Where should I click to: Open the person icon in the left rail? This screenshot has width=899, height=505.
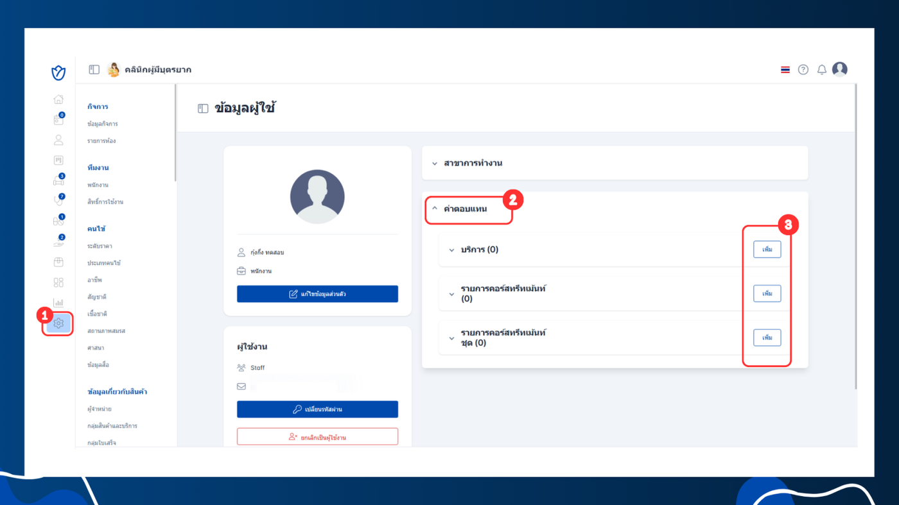point(58,140)
